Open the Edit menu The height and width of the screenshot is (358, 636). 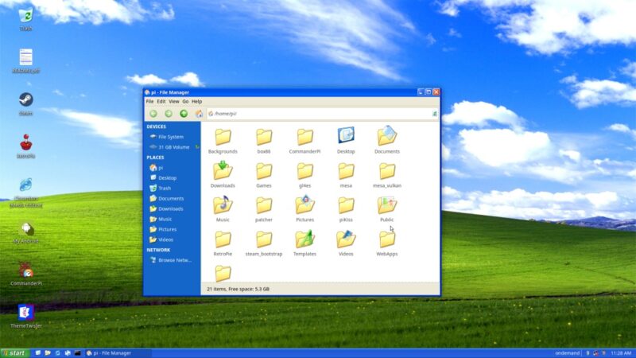click(x=161, y=102)
